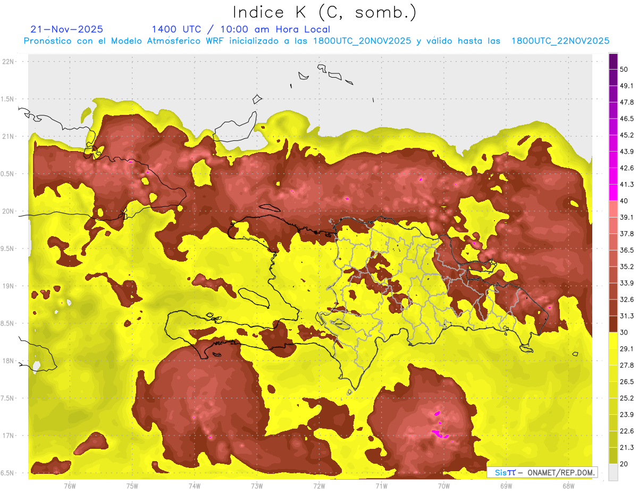Click the legend value '23.9'
The width and height of the screenshot is (638, 493).
coord(627,414)
